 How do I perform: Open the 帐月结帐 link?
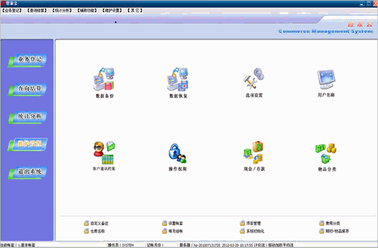click(x=172, y=231)
